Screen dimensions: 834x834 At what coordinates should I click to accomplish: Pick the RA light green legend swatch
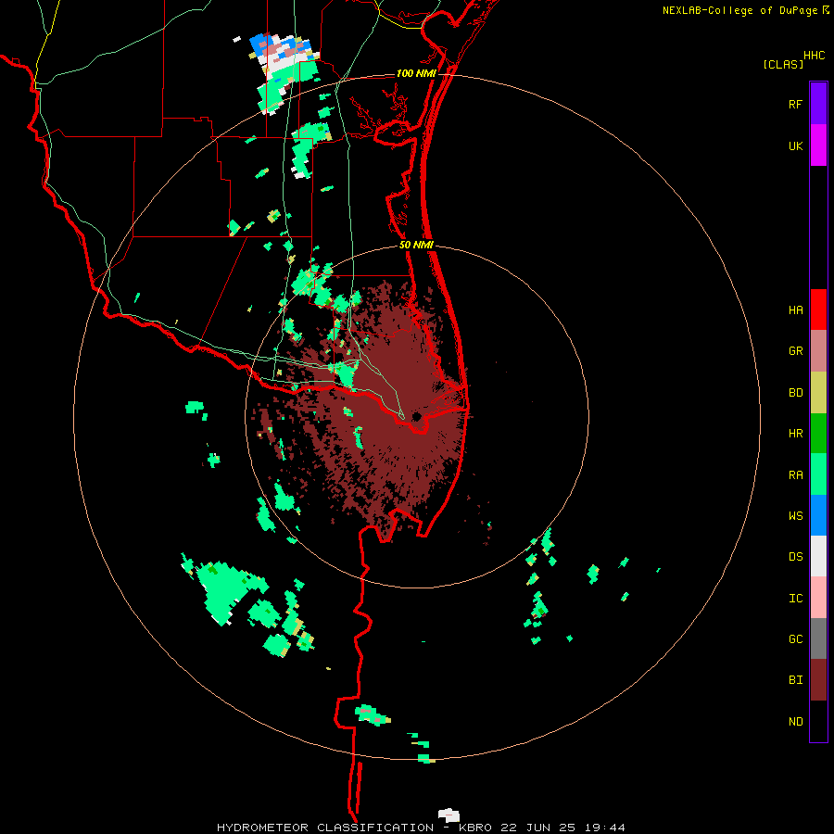(x=818, y=474)
